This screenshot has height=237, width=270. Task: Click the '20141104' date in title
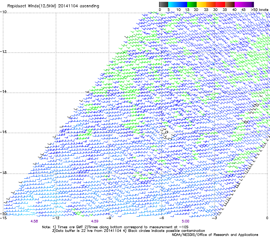pyautogui.click(x=68, y=6)
